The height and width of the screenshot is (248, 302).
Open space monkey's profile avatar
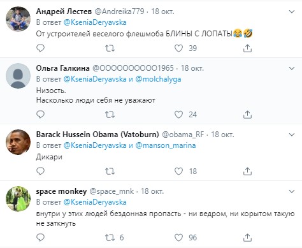pos(18,199)
